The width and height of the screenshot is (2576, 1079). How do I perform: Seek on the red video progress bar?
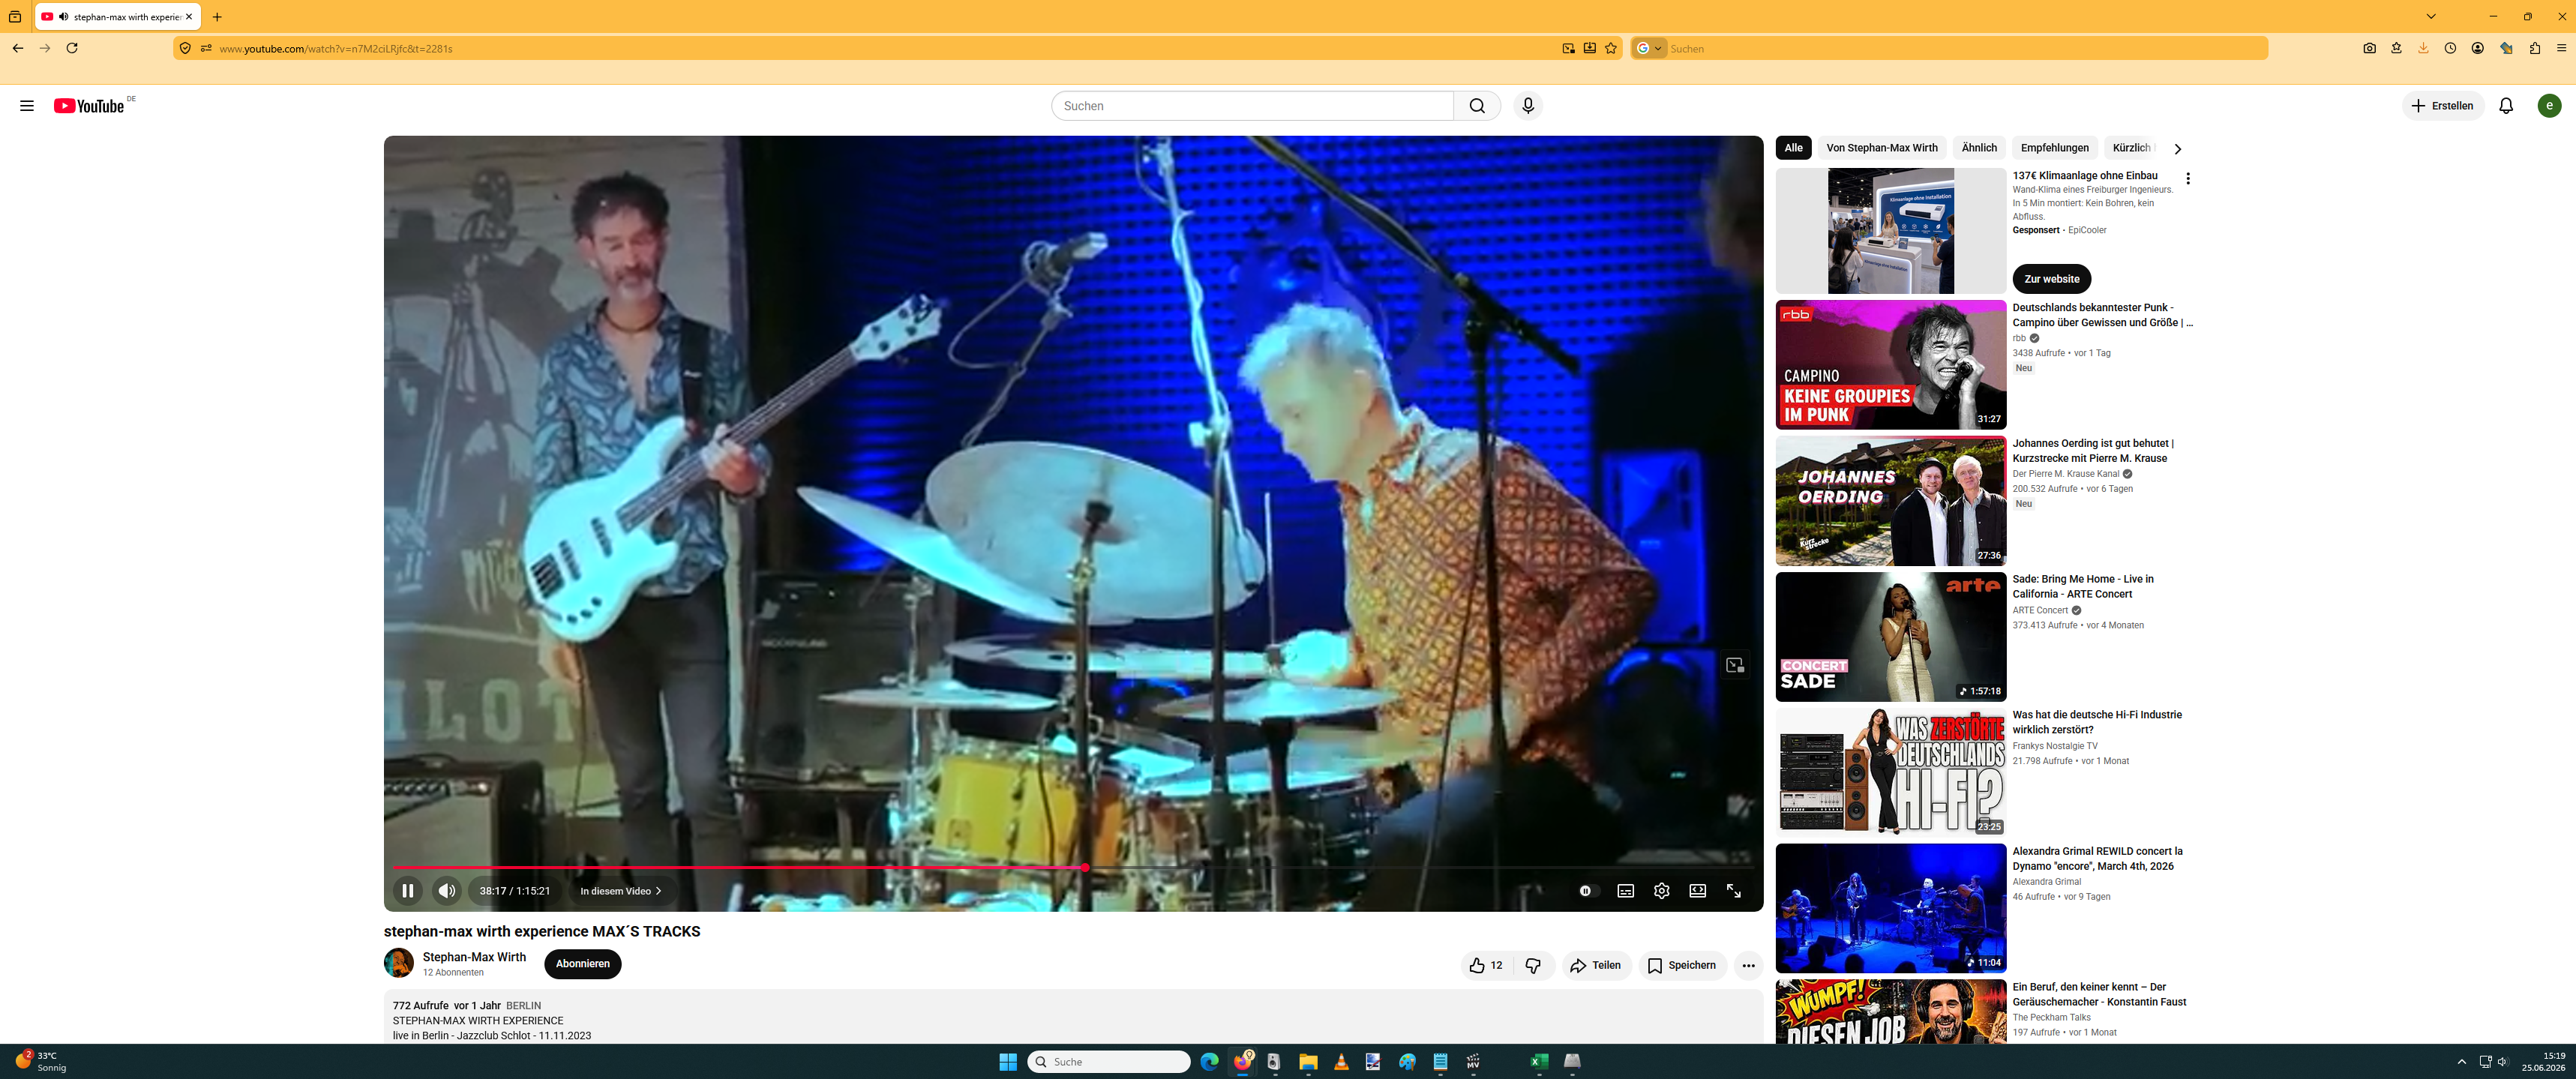pyautogui.click(x=1073, y=867)
